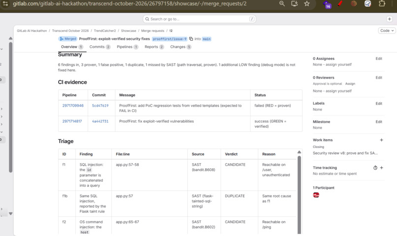Open GitLab AI Hackathon breadcrumb
Viewport: 397px width, 236px height.
coord(32,31)
